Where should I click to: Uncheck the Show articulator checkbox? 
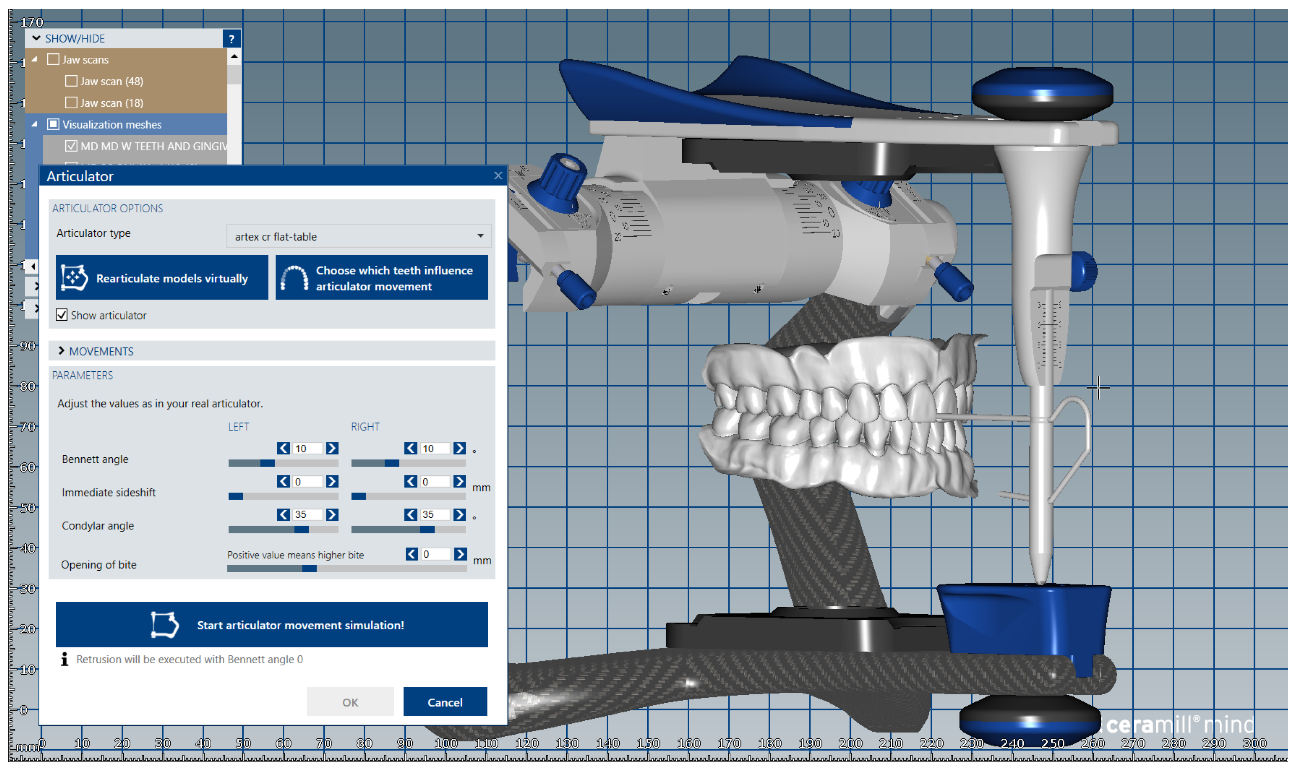coord(62,315)
